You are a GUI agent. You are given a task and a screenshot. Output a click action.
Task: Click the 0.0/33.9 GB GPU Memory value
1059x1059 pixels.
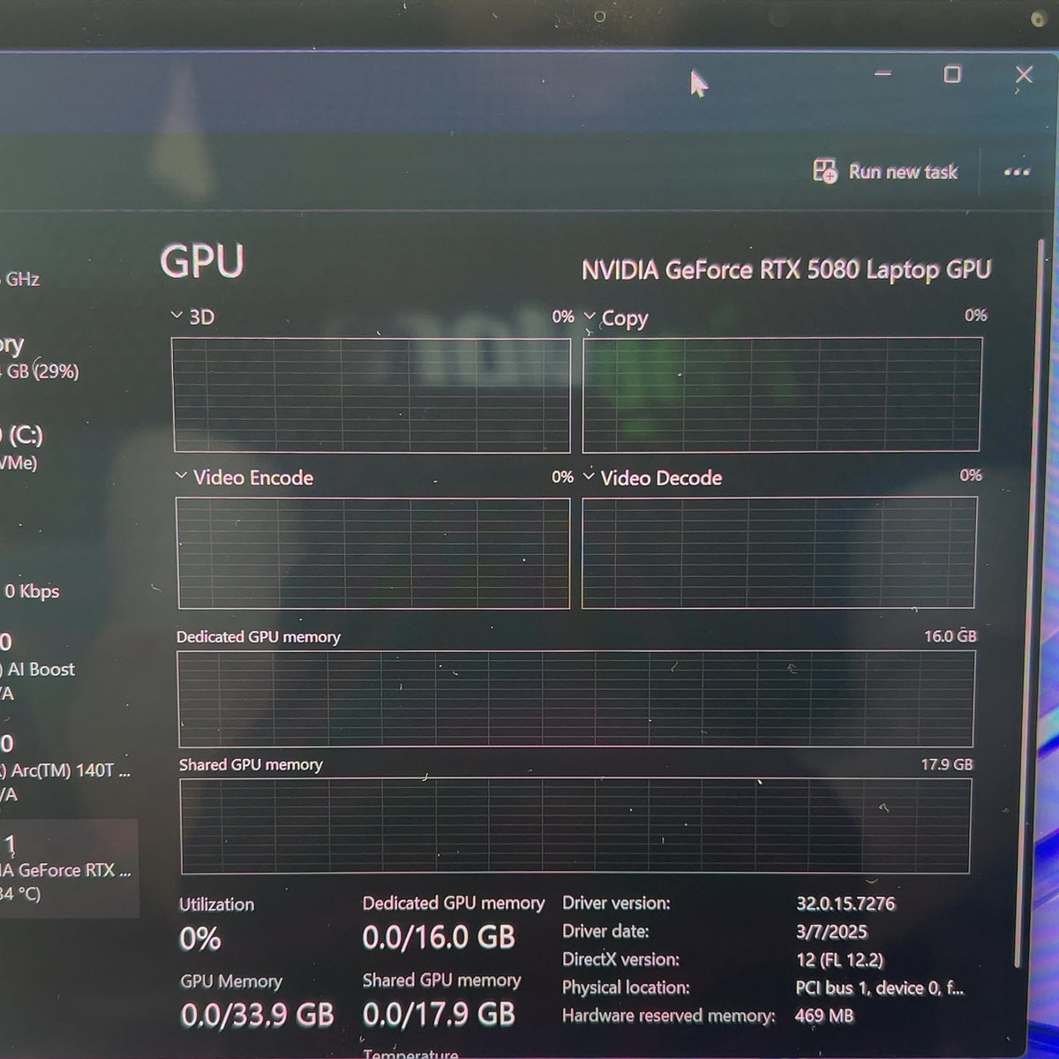[x=258, y=1016]
